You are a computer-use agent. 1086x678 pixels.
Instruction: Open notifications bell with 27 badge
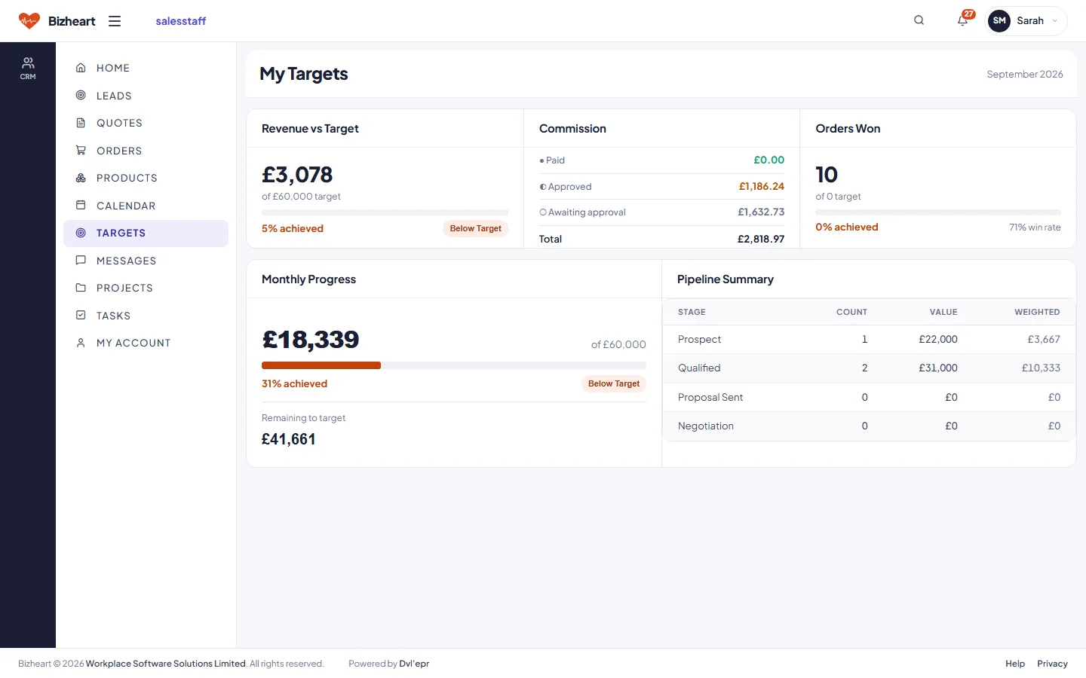point(963,20)
